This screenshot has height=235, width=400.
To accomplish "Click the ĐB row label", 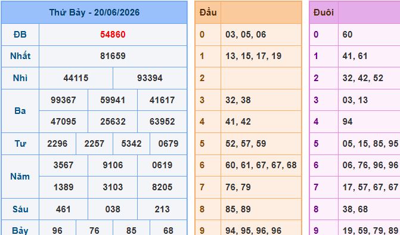I will click(20, 35).
